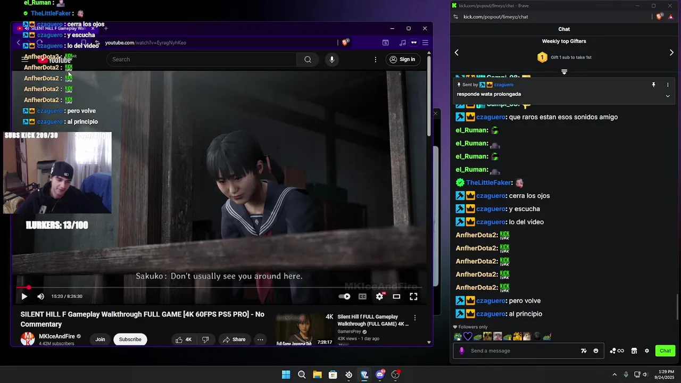The image size is (681, 383).
Task: Open the chat translate icon
Action: [x=584, y=351]
